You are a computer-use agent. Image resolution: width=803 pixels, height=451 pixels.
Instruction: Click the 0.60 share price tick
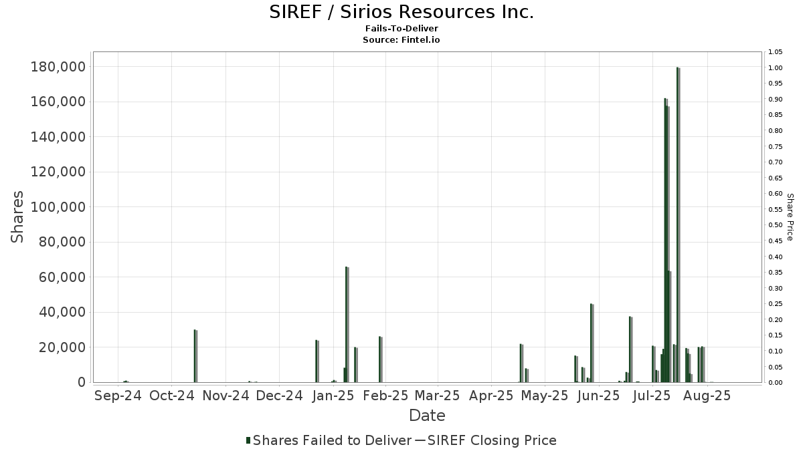coord(776,194)
